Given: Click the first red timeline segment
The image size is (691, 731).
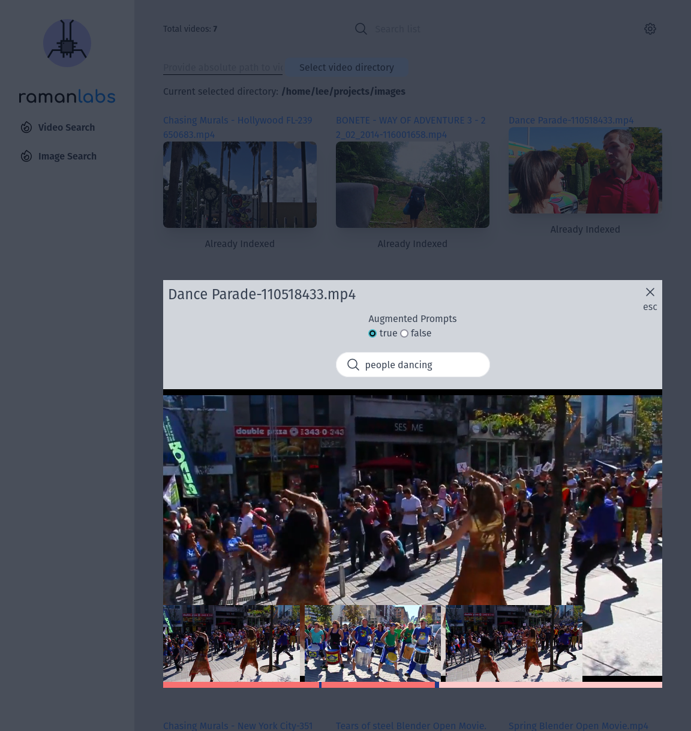Looking at the screenshot, I should (x=241, y=685).
